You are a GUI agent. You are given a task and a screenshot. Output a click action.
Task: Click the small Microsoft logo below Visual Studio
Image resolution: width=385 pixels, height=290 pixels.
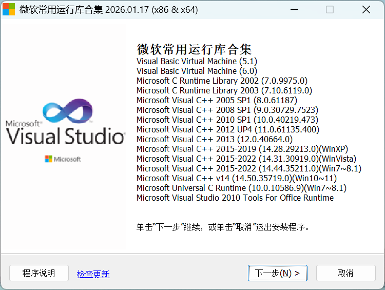(x=63, y=159)
